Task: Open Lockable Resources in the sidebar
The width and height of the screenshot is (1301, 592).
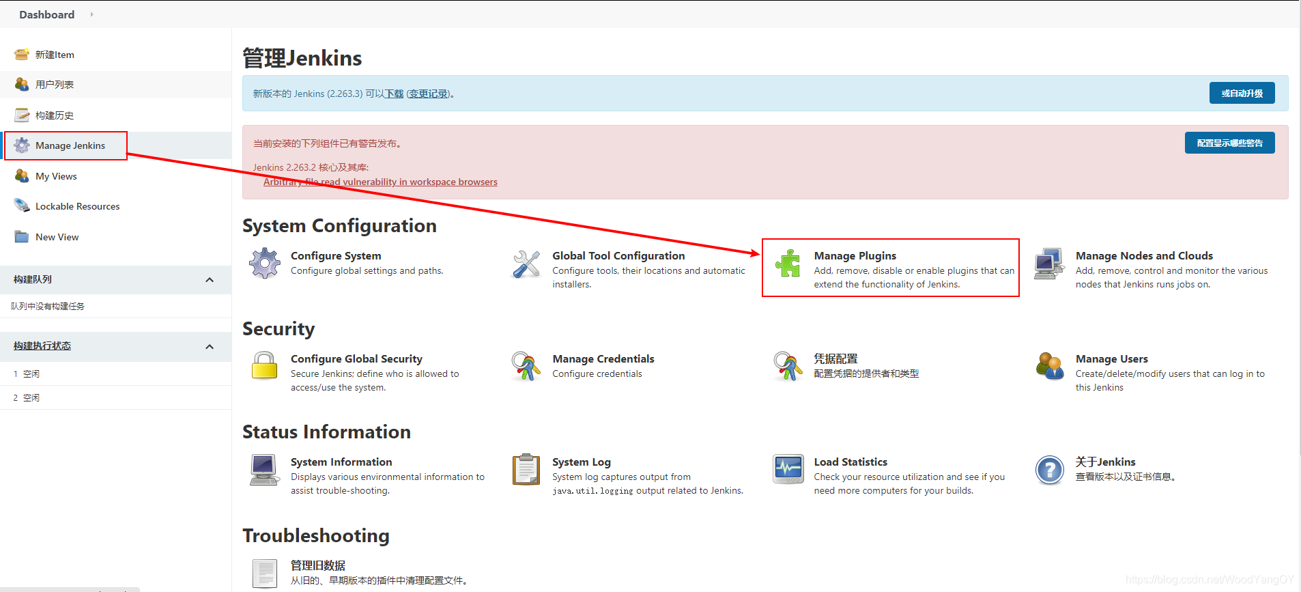Action: pos(77,206)
